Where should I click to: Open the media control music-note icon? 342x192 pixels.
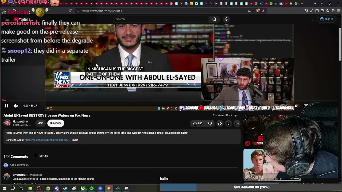(x=312, y=11)
